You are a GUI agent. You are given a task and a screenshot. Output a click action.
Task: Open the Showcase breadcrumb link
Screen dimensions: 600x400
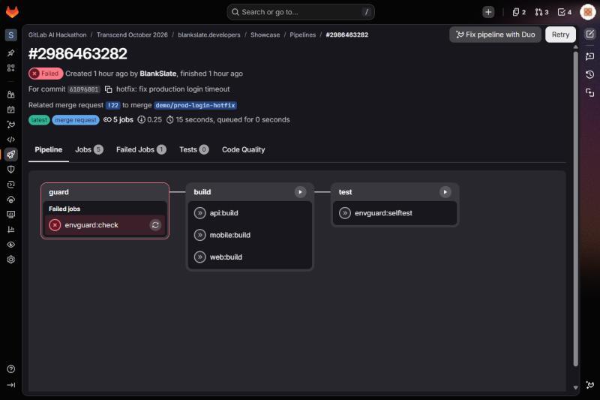(x=265, y=35)
